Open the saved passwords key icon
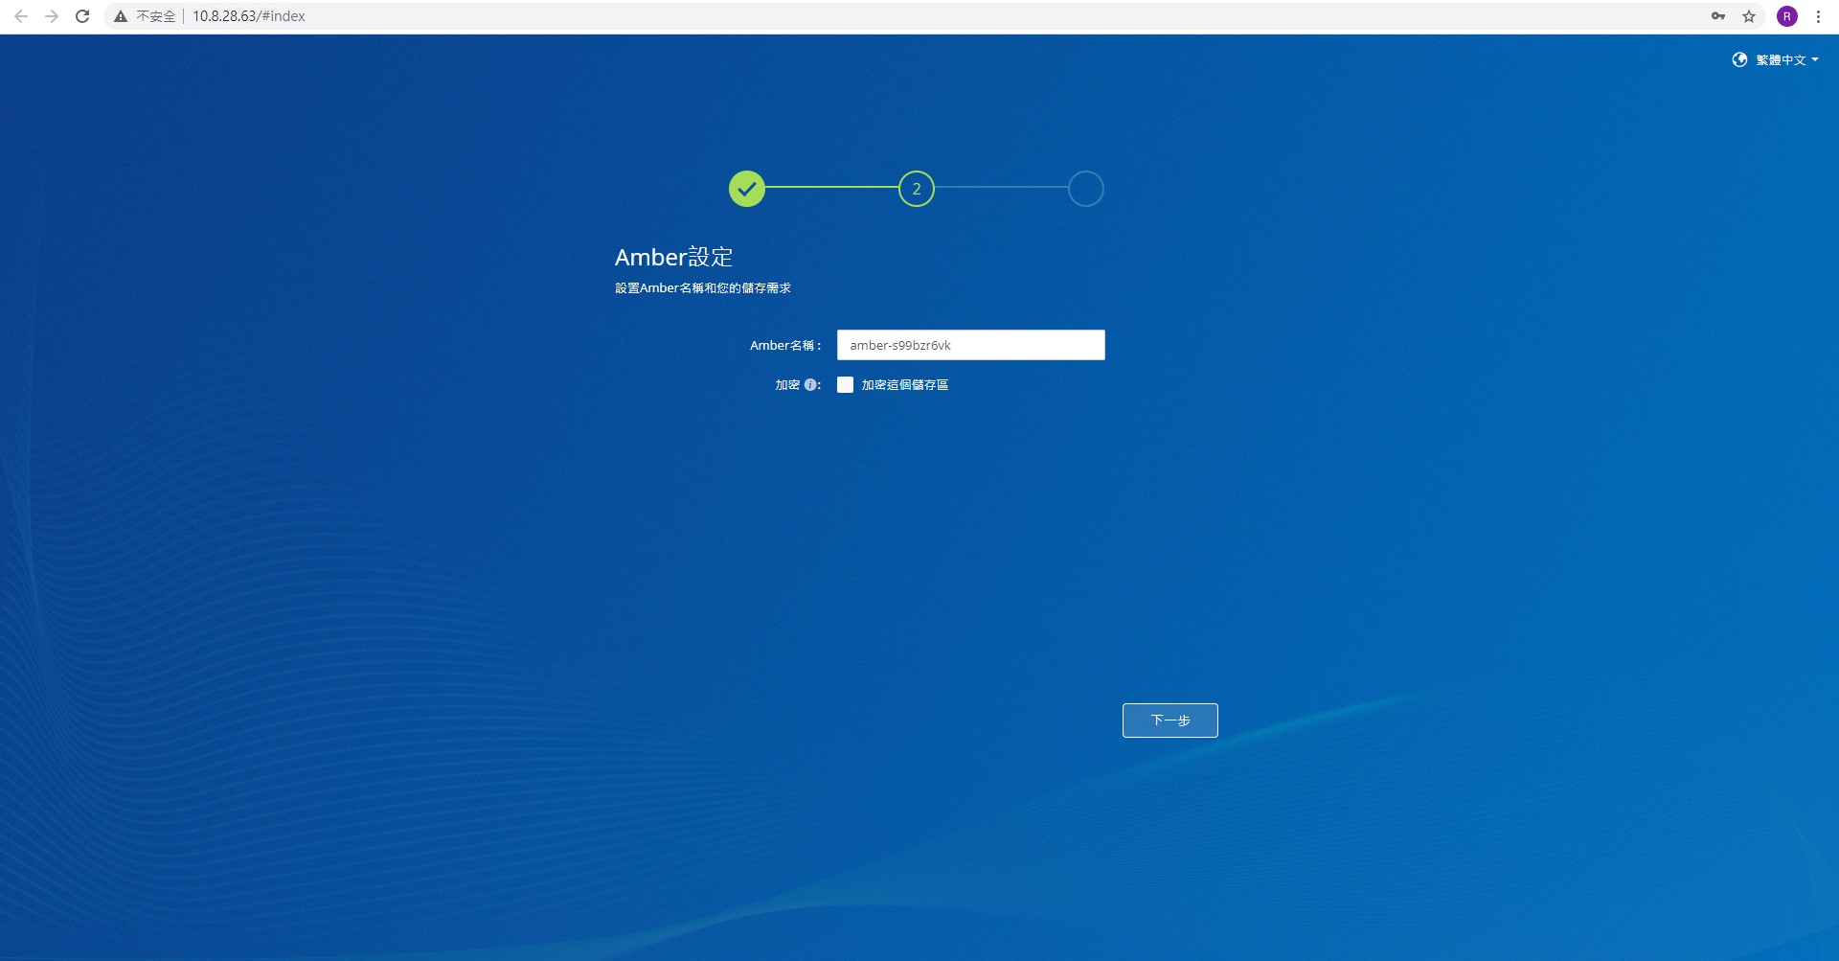Viewport: 1839px width, 961px height. point(1718,16)
